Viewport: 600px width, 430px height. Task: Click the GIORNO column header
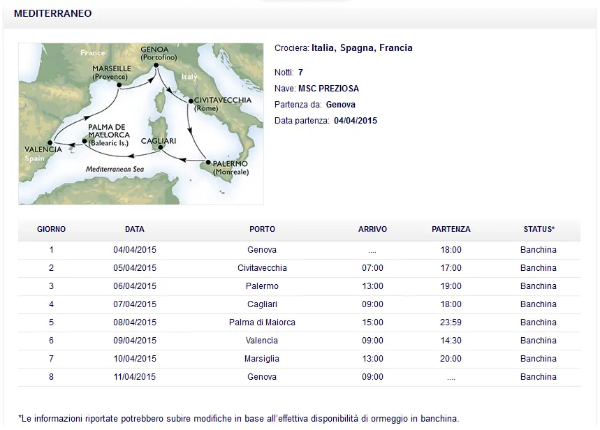point(51,229)
